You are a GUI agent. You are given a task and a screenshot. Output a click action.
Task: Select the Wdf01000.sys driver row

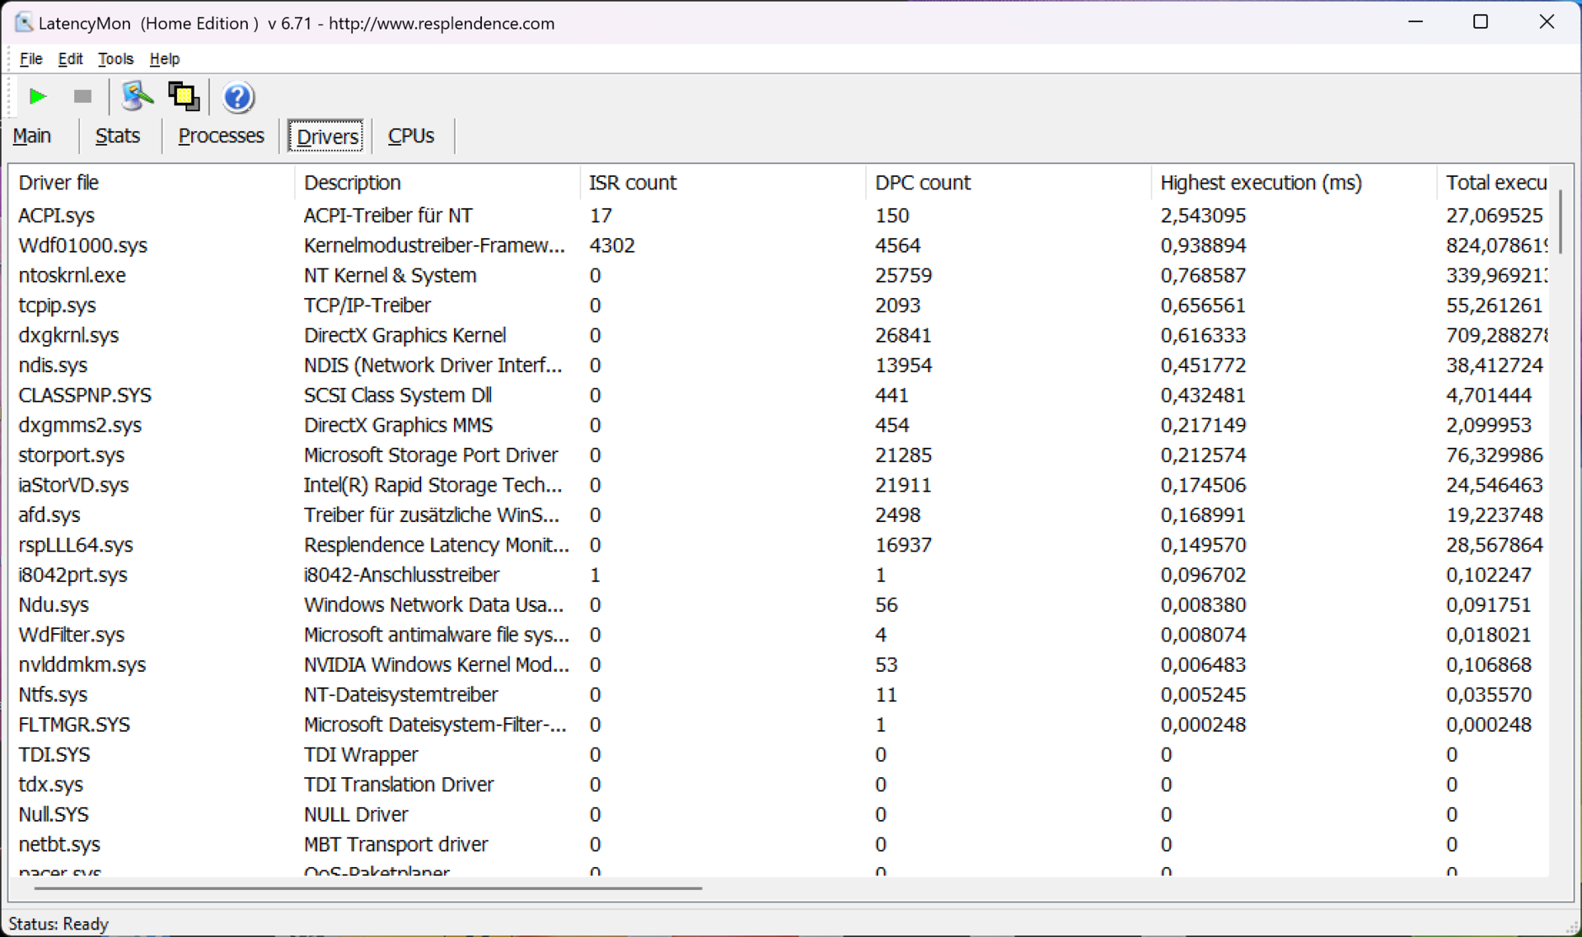82,245
